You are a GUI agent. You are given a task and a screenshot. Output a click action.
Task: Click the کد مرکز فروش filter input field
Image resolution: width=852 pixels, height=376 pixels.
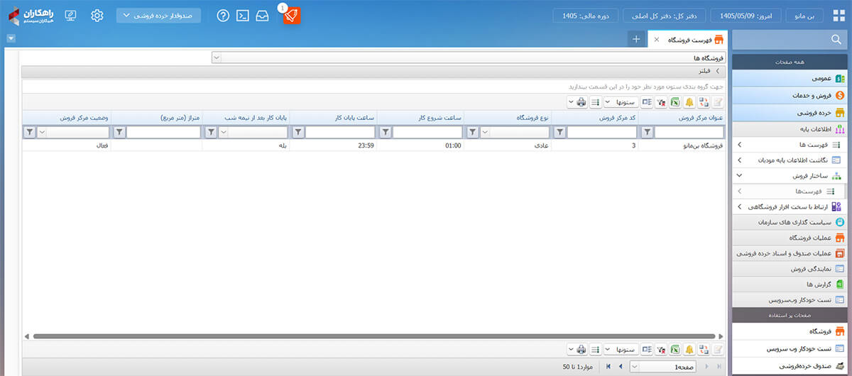[x=602, y=132]
